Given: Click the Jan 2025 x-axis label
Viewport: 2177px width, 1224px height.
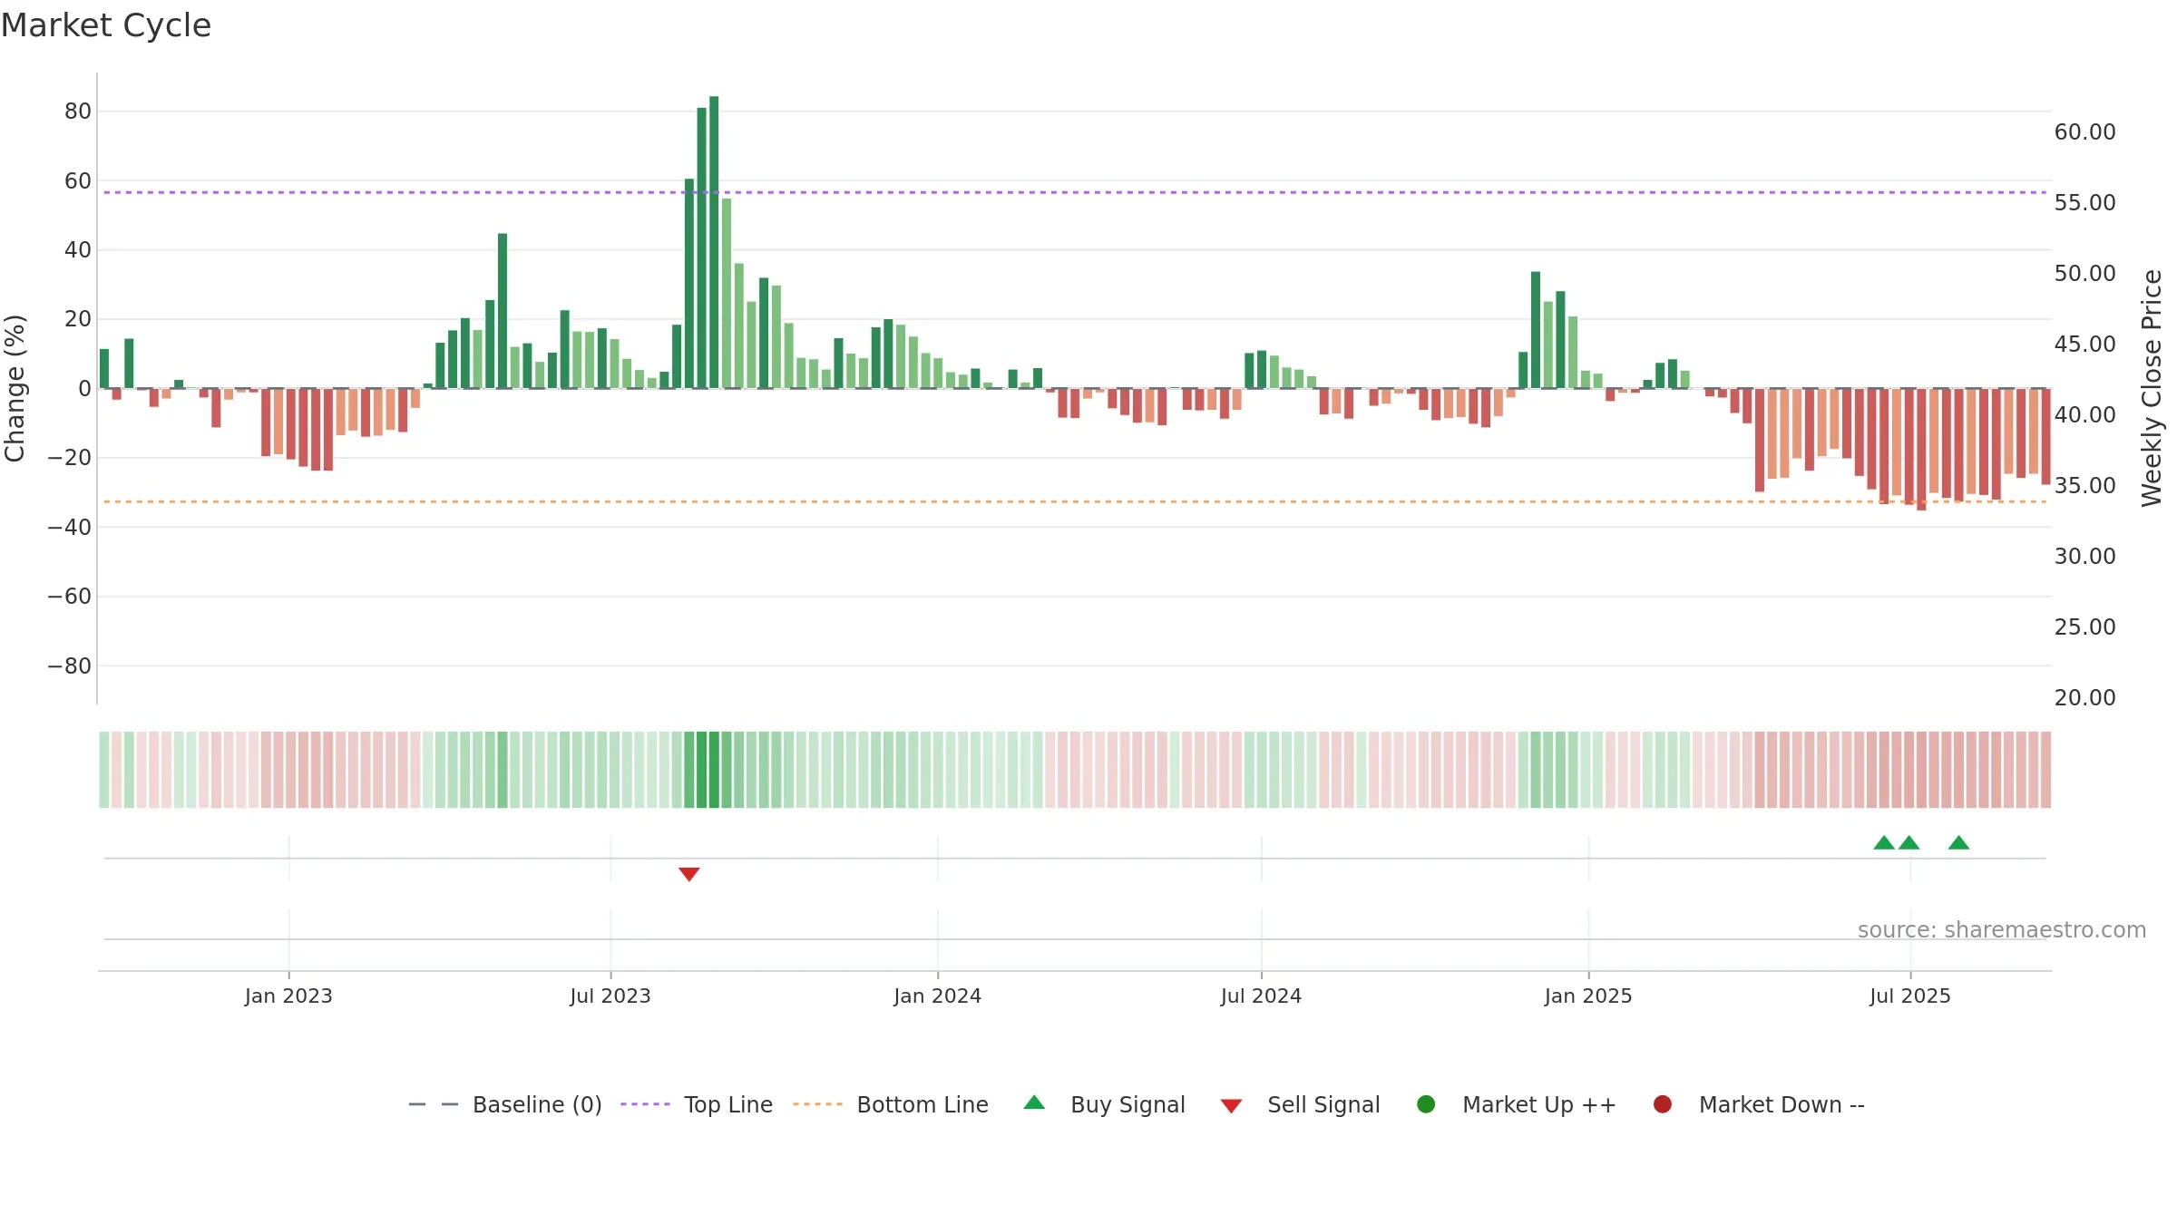Looking at the screenshot, I should coord(1588,996).
